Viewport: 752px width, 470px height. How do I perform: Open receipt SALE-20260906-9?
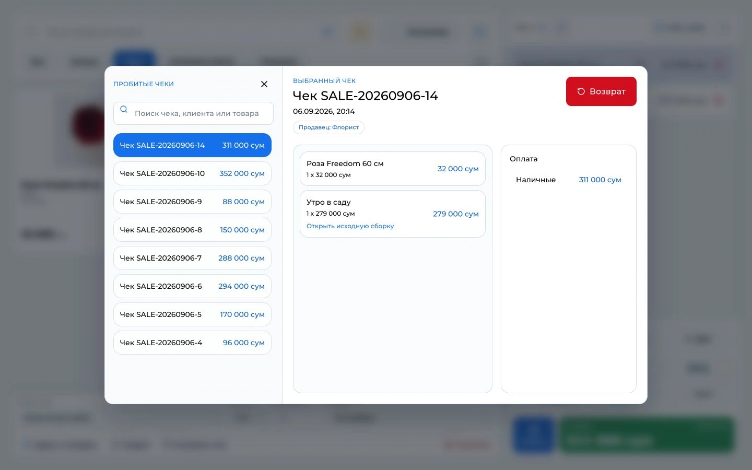tap(192, 202)
